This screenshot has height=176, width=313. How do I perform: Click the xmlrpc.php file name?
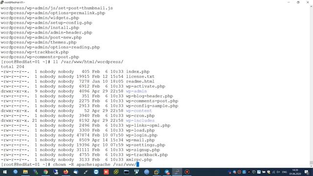click(x=139, y=160)
